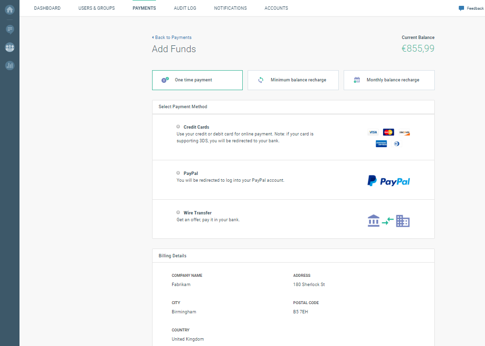Click the coin icon in One time payment

(x=165, y=80)
